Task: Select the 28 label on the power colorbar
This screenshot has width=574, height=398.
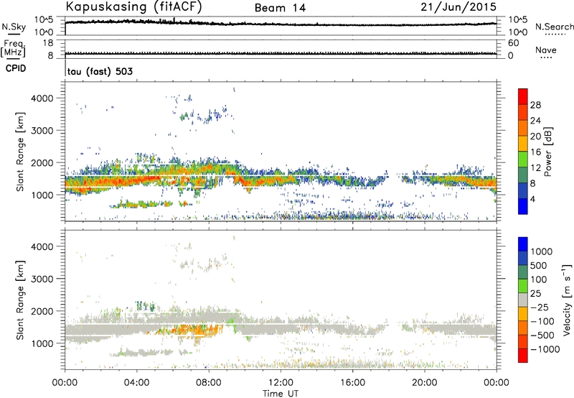Action: pos(535,105)
